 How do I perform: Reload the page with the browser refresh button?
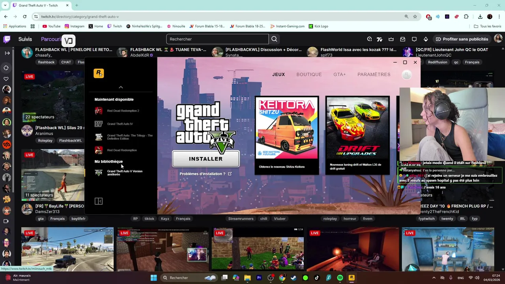coord(24,17)
